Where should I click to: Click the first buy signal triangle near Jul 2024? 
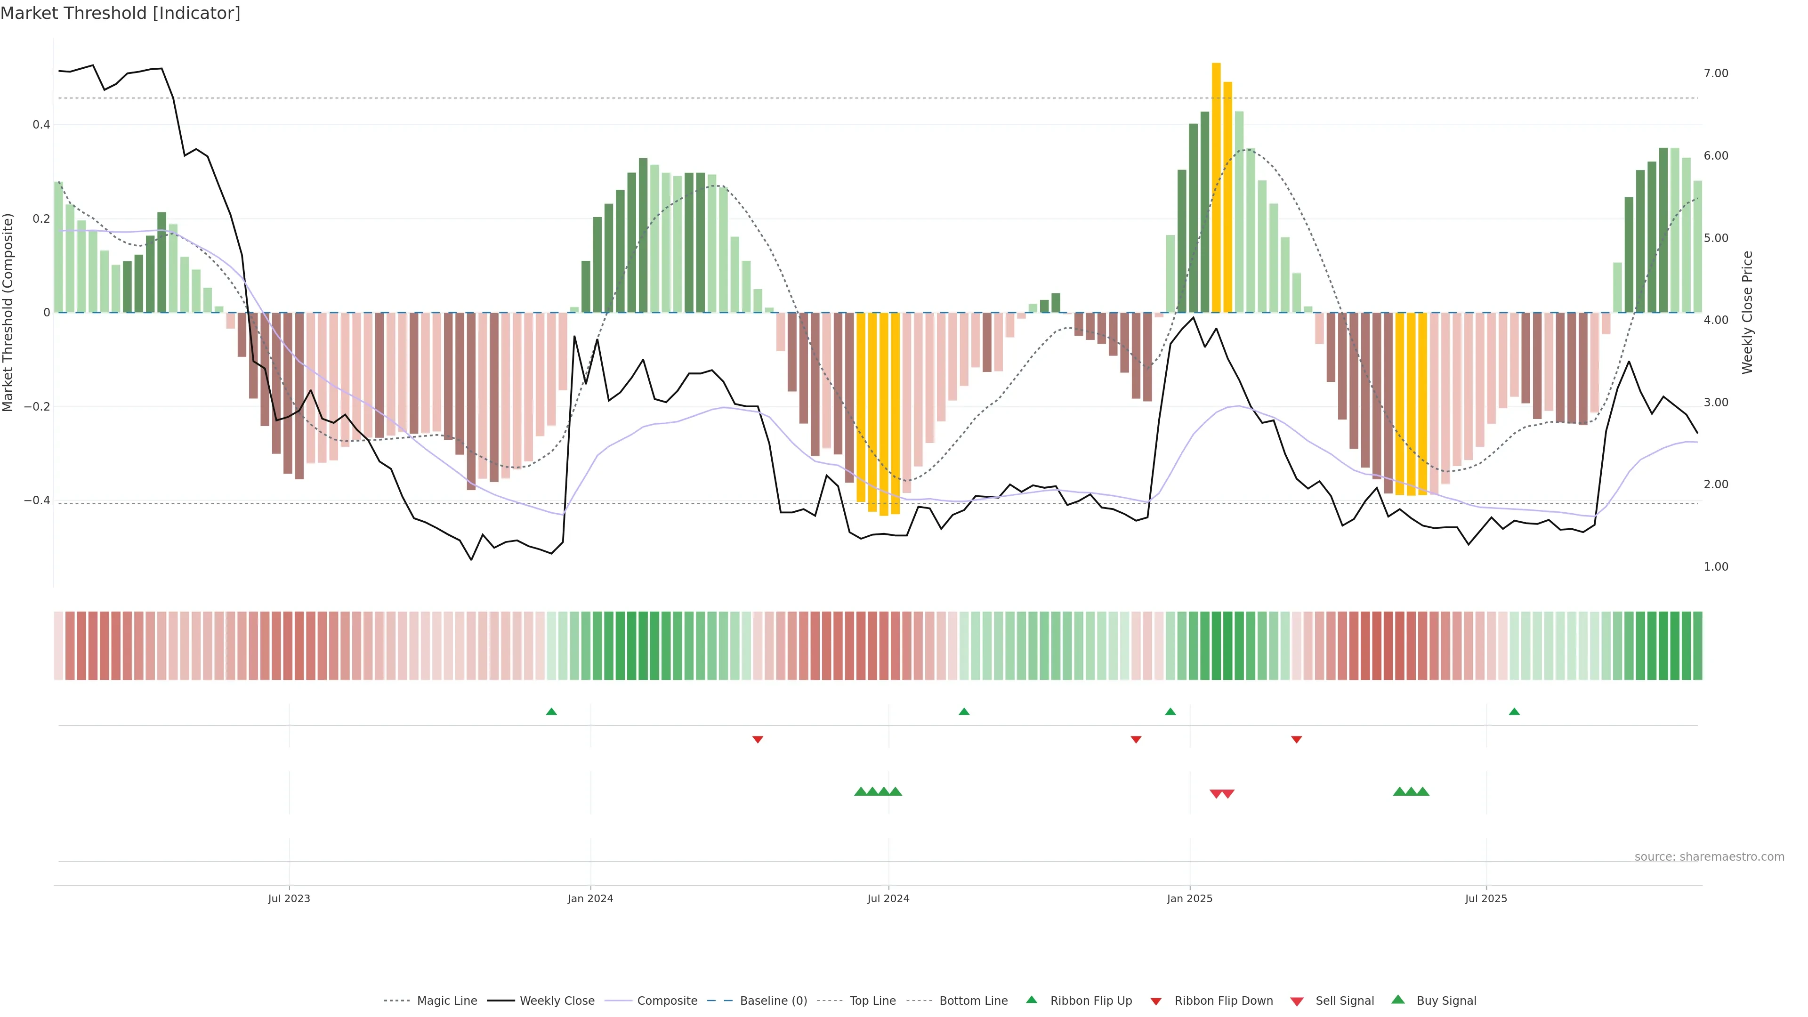click(x=861, y=791)
